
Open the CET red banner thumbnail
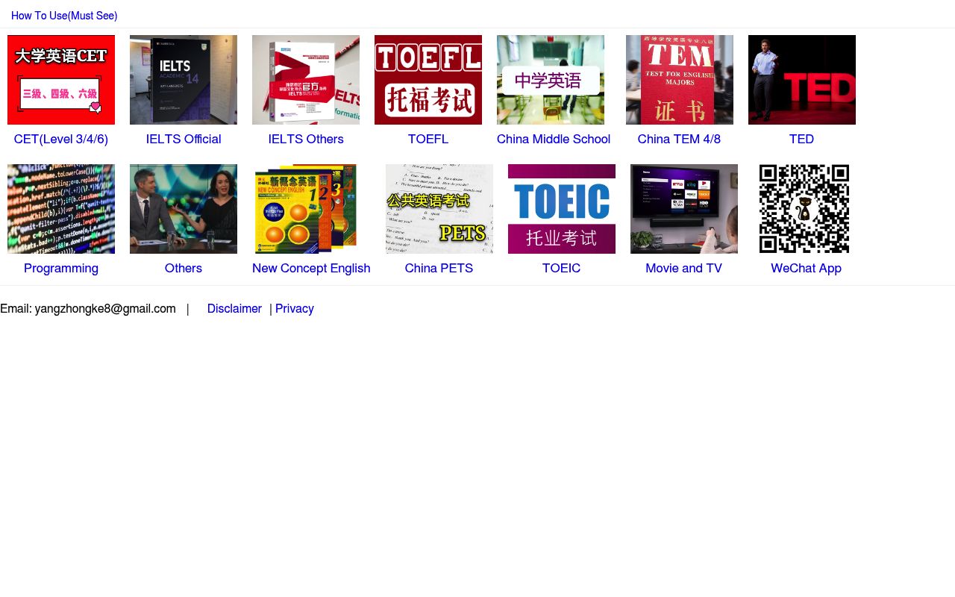point(61,80)
